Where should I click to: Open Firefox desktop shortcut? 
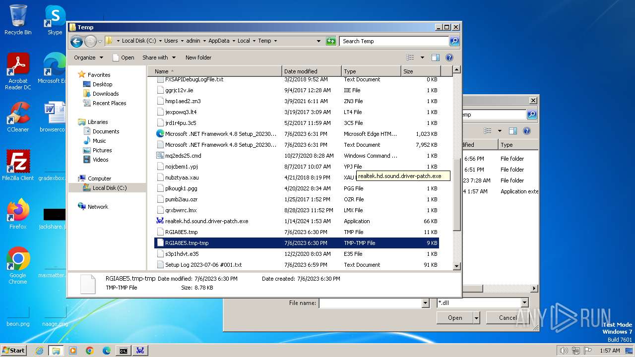point(18,214)
